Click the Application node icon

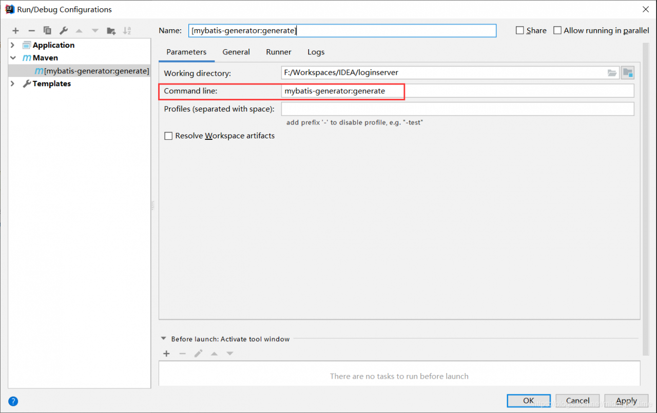(27, 45)
